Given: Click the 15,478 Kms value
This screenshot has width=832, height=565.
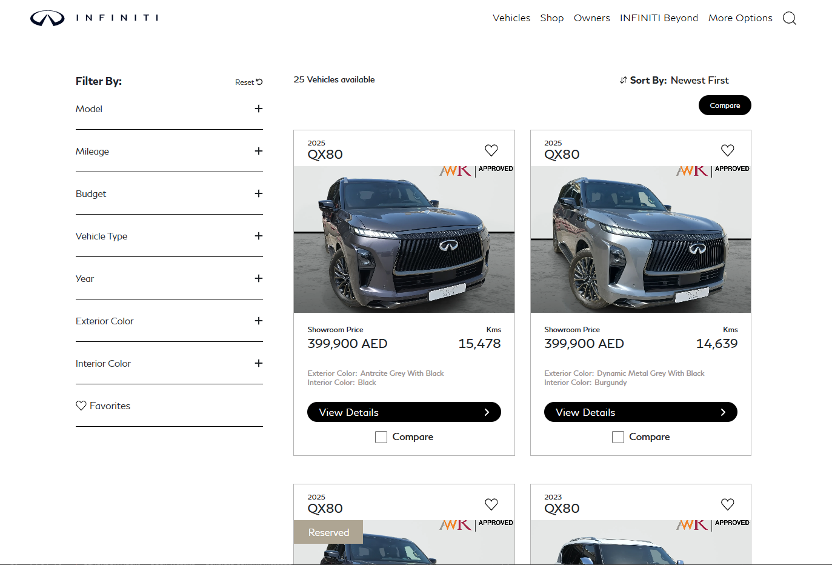Looking at the screenshot, I should 479,344.
